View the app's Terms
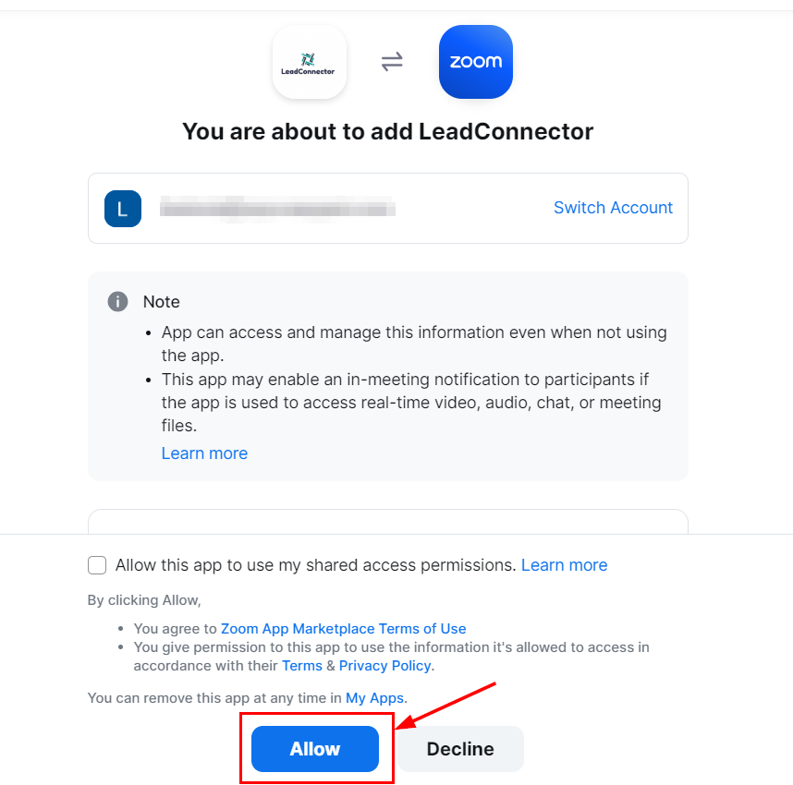This screenshot has width=793, height=785. (302, 665)
